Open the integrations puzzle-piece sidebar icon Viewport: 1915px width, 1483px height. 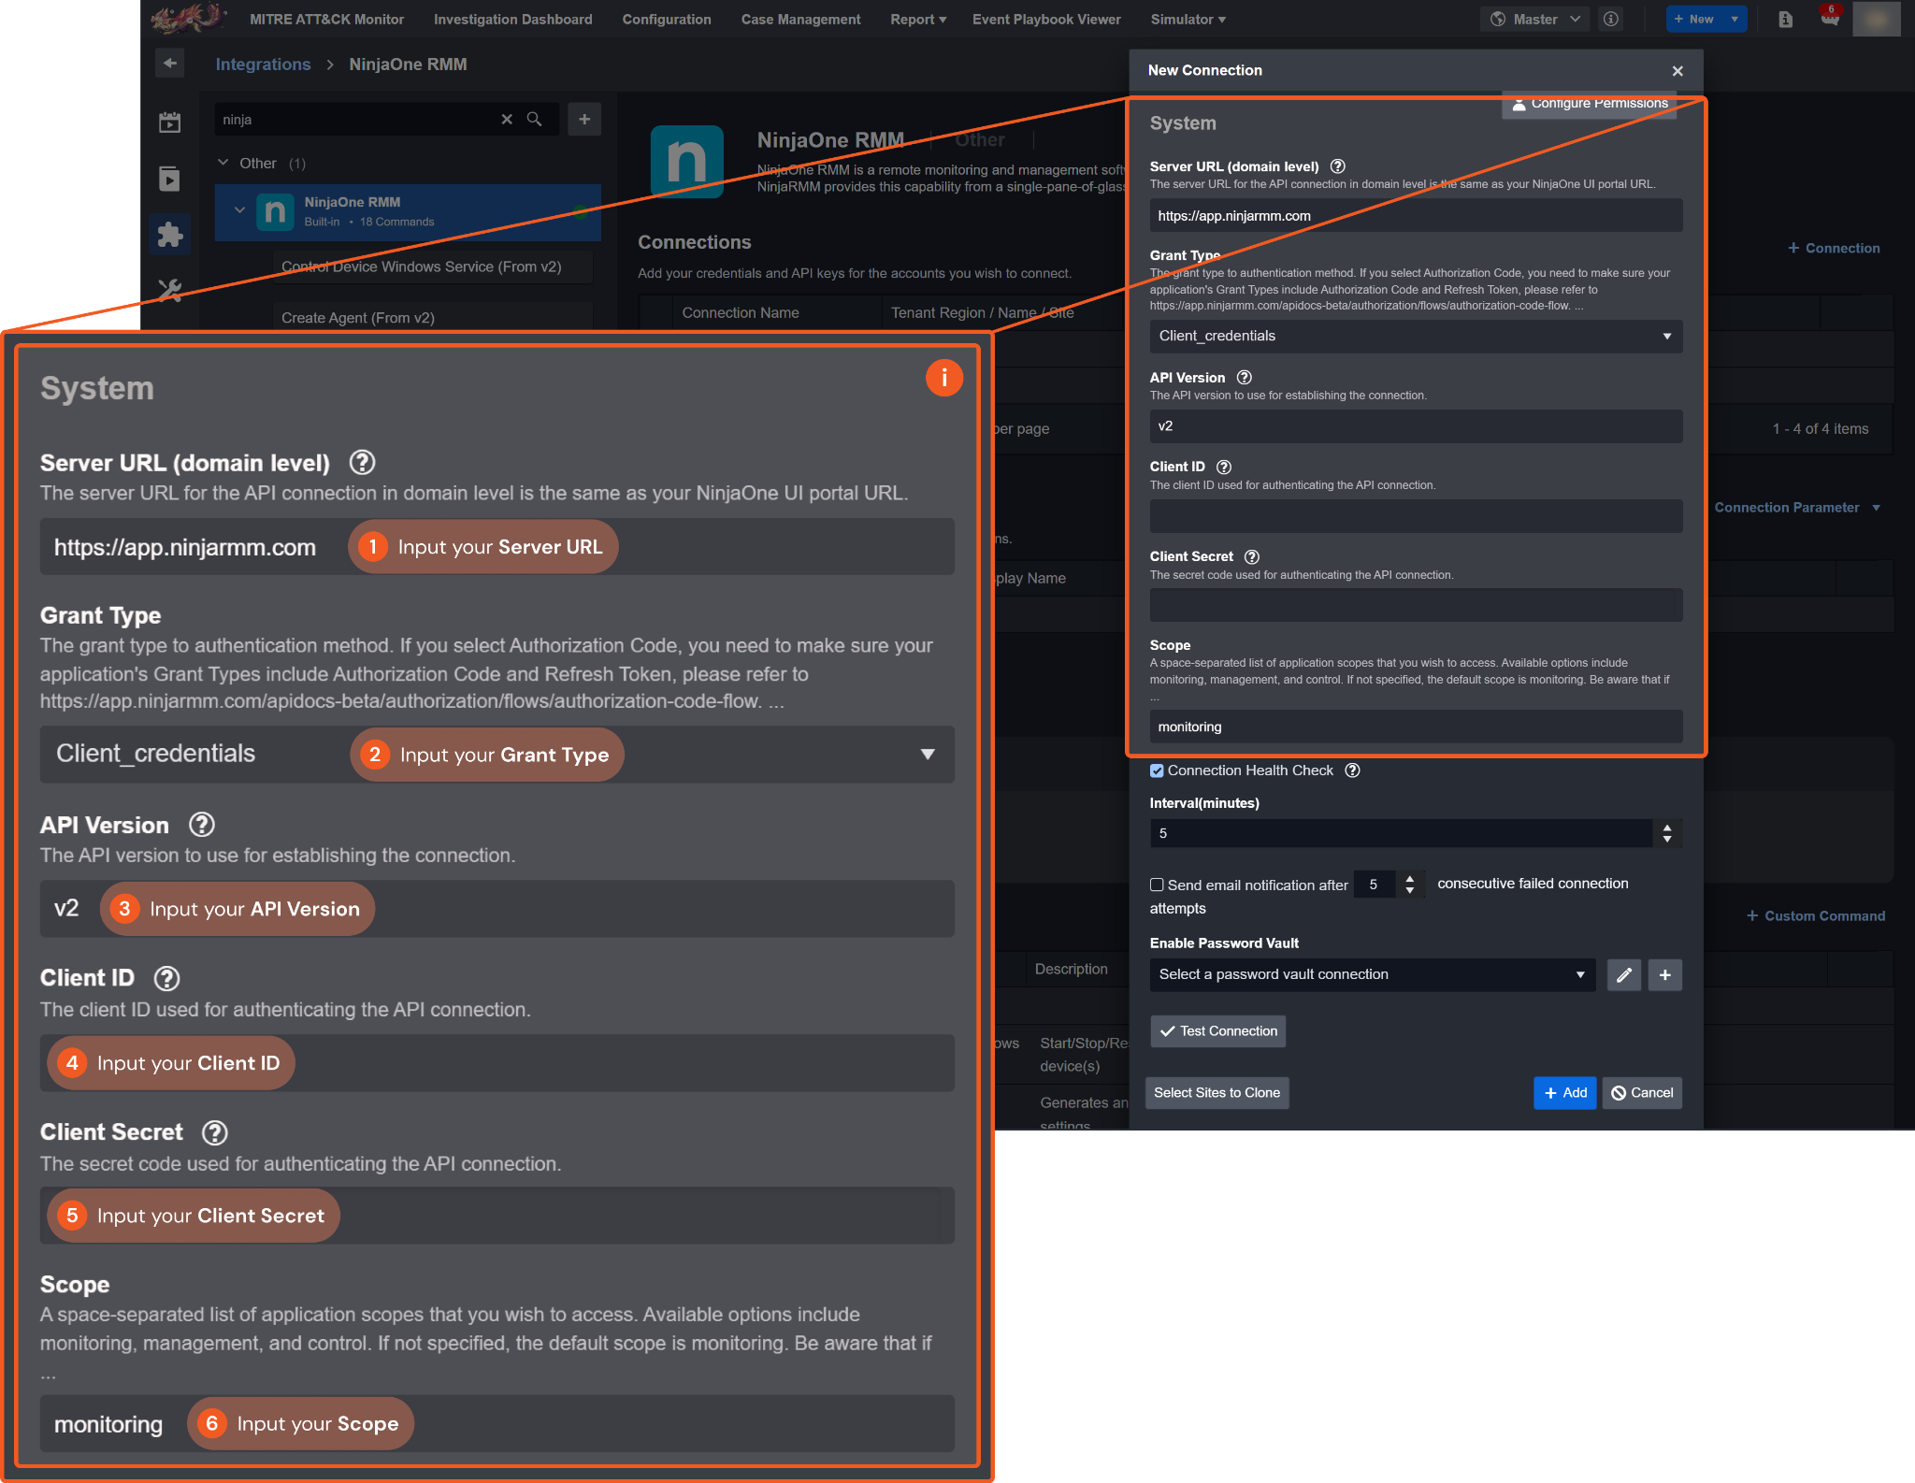pyautogui.click(x=169, y=234)
